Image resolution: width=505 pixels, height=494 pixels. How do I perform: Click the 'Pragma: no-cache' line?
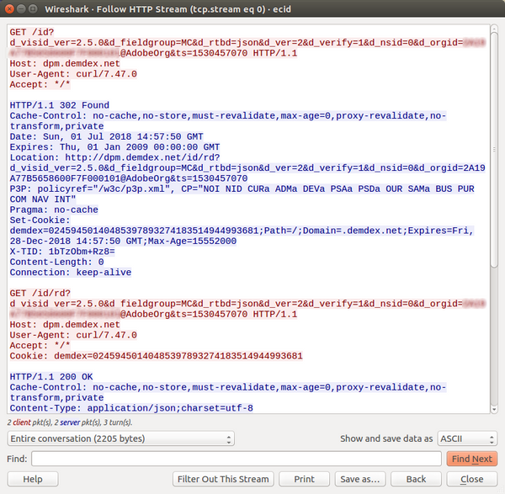54,210
